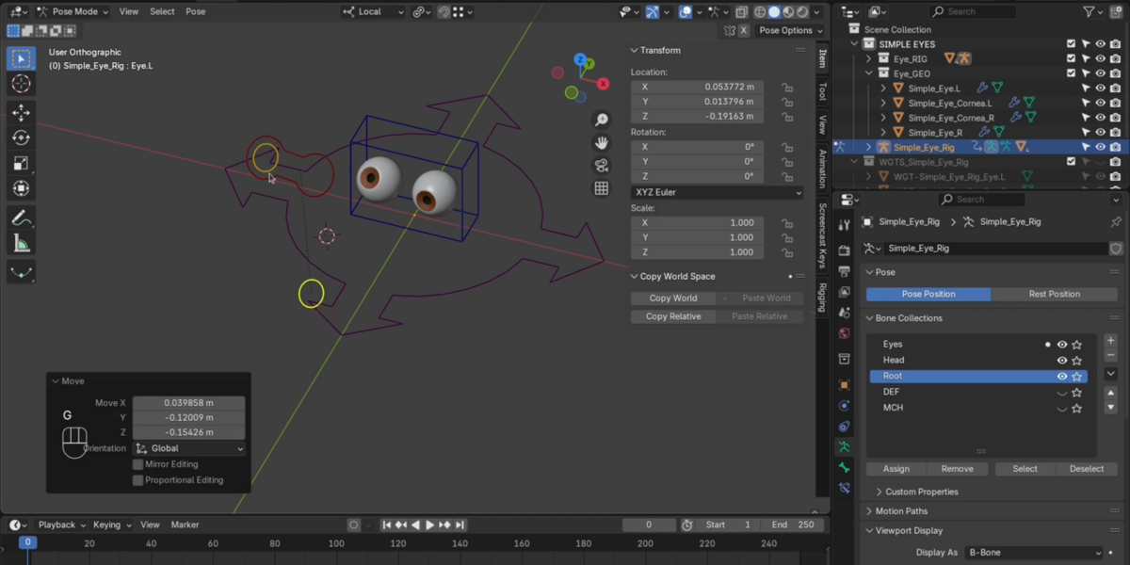This screenshot has width=1130, height=565.
Task: Click the Location X value field
Action: [x=697, y=87]
